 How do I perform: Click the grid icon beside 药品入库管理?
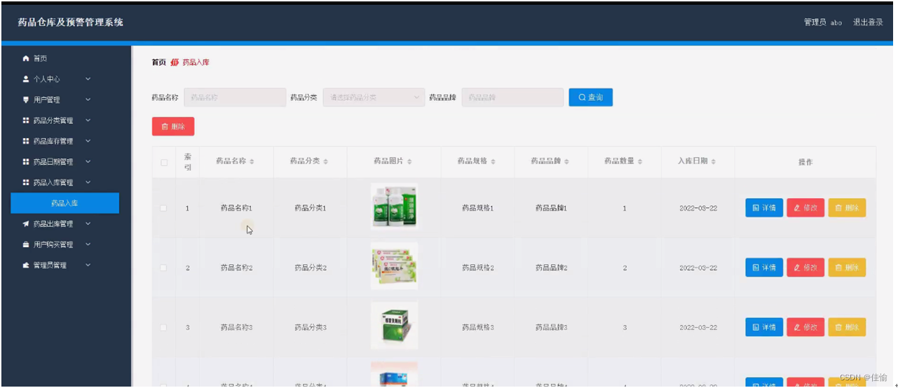pos(26,182)
